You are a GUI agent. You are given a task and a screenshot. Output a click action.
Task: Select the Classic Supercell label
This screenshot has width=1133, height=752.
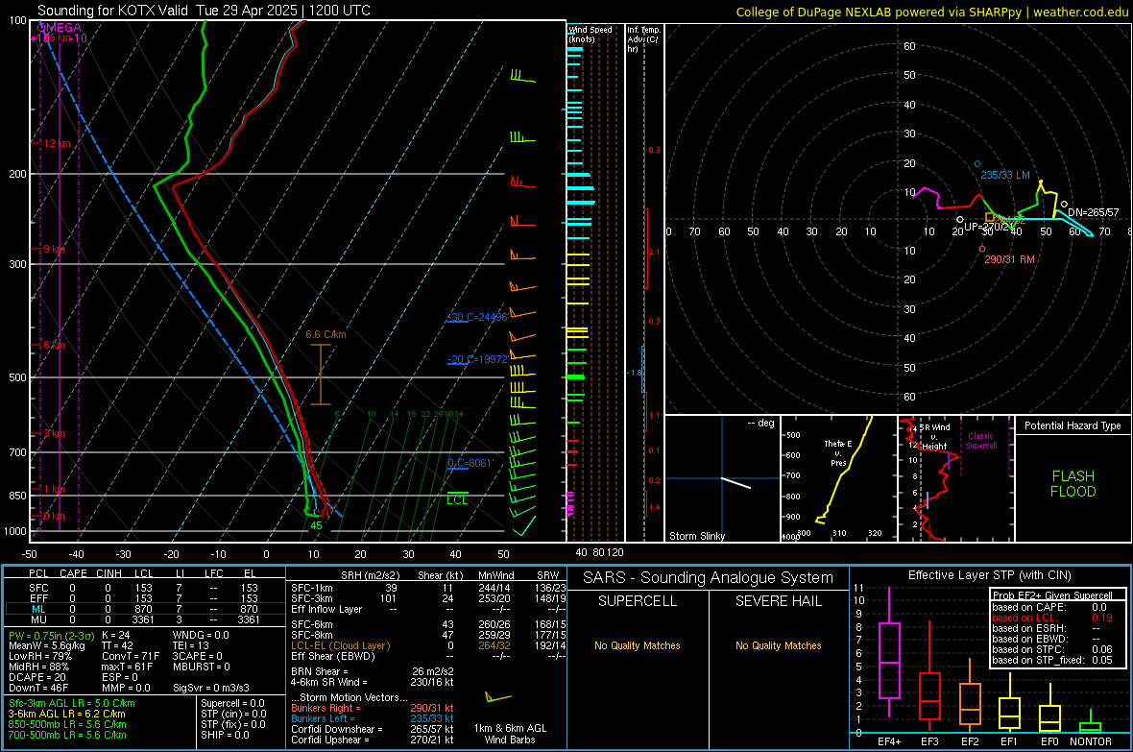tap(980, 441)
